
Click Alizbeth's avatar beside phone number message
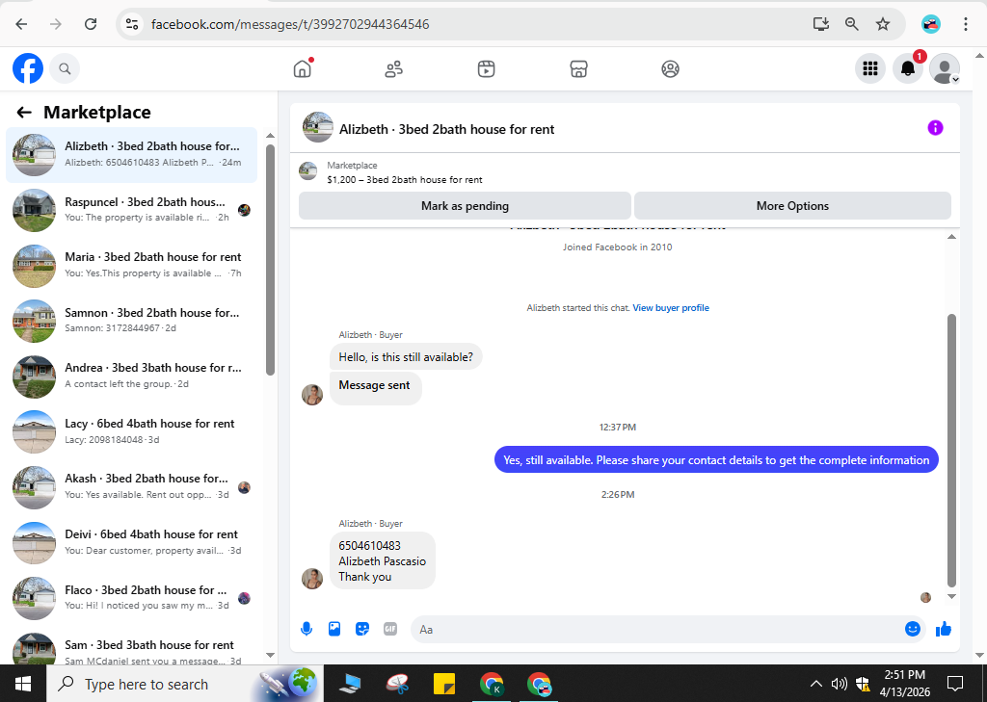pos(312,578)
